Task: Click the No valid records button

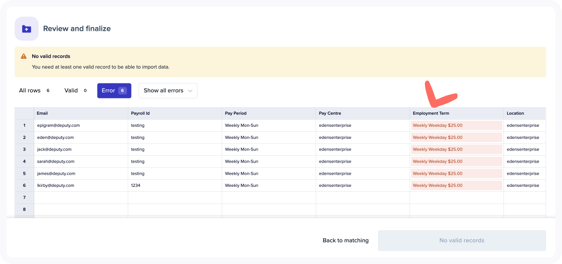Action: (461, 240)
